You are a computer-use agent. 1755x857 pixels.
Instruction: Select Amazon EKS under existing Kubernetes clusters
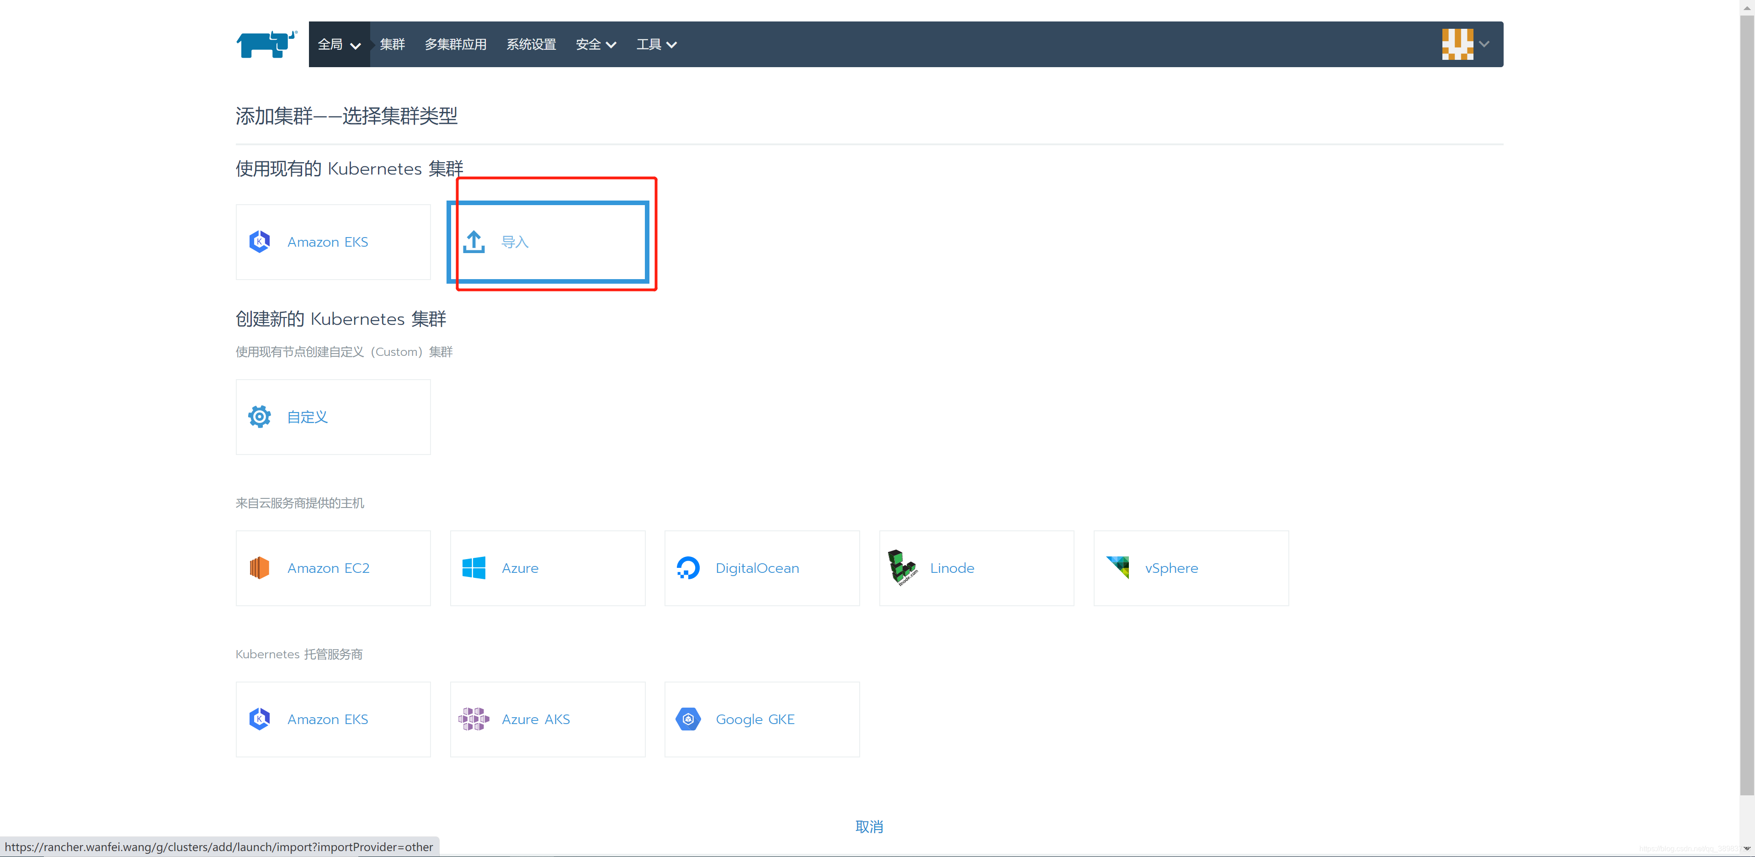coord(333,242)
